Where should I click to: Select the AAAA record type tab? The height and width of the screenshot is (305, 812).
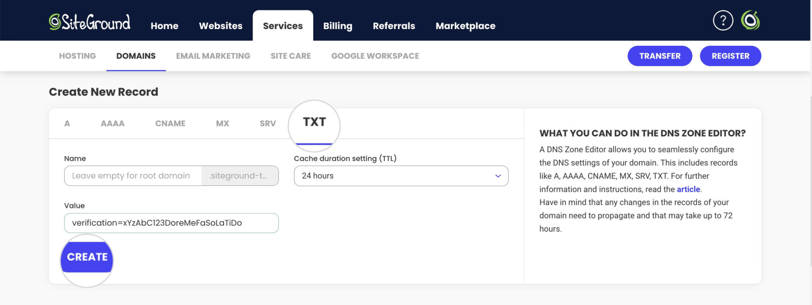pyautogui.click(x=112, y=123)
